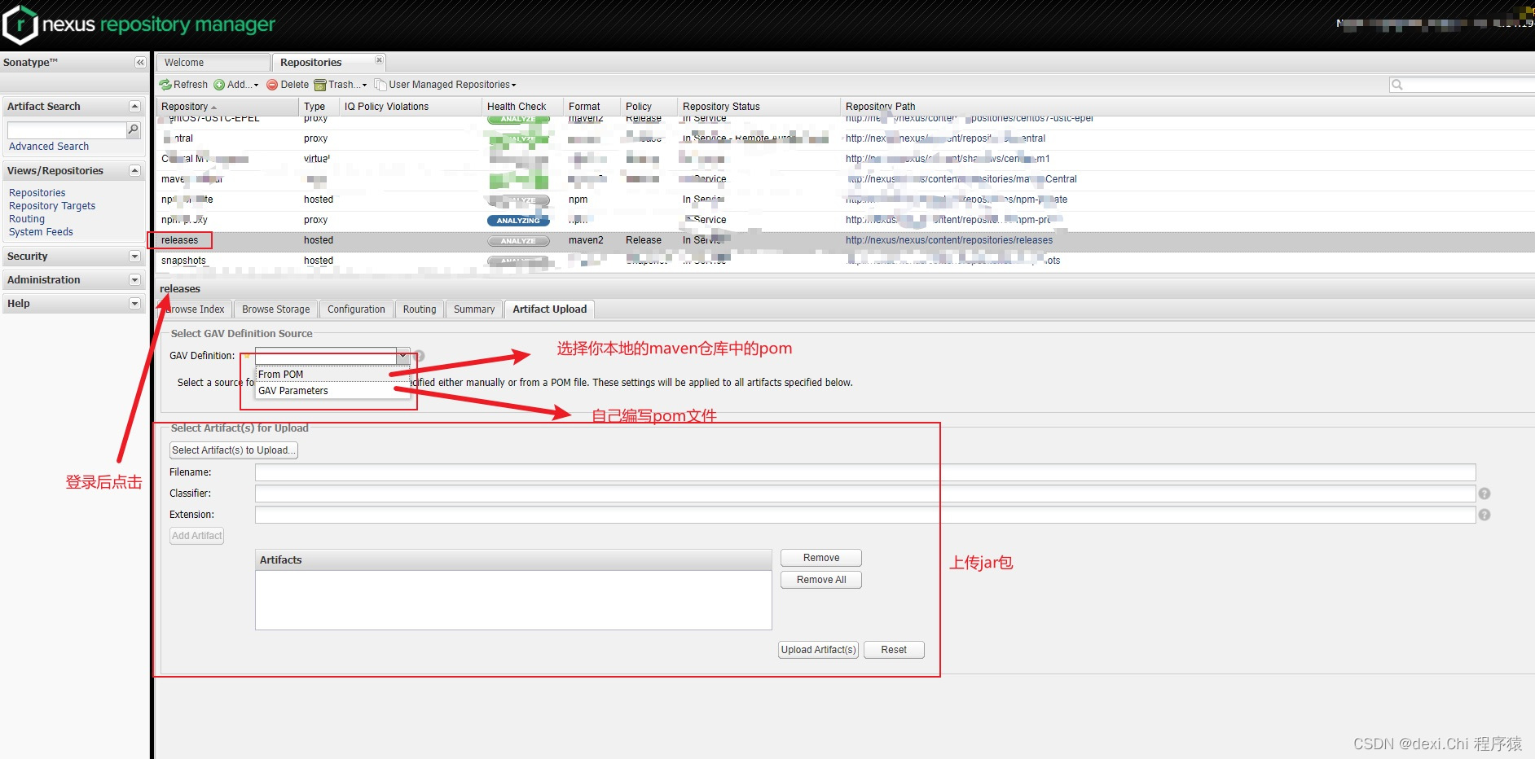The image size is (1535, 759).
Task: Collapse the Artifact Search panel
Action: (x=134, y=107)
